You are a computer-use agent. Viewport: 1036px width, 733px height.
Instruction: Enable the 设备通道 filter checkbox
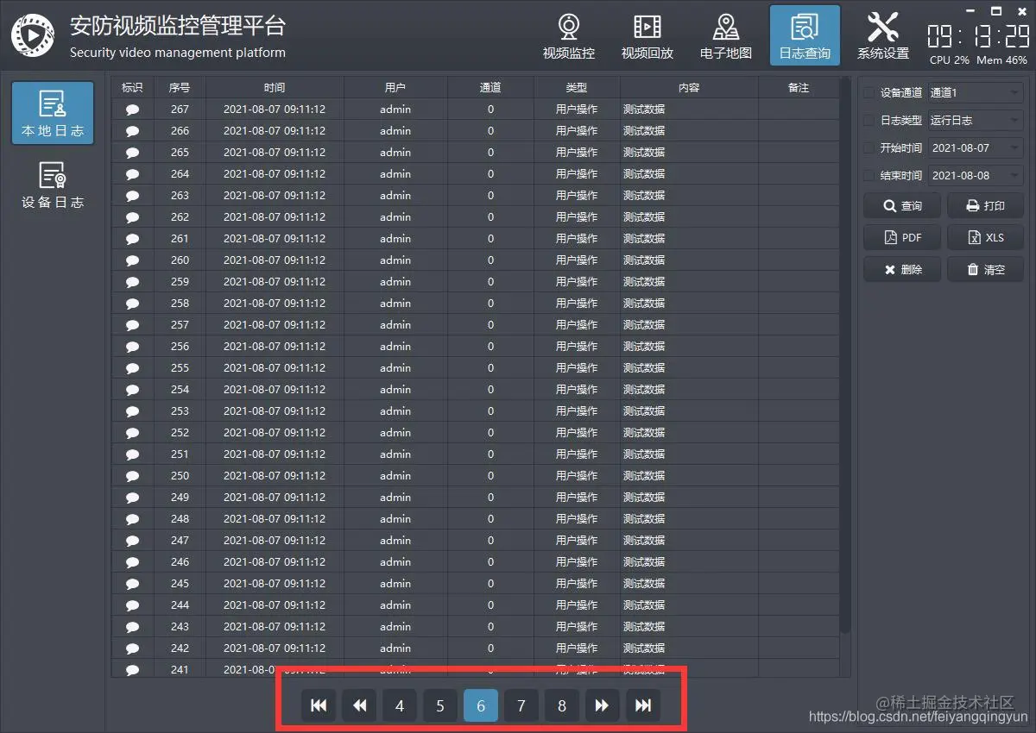(x=866, y=92)
